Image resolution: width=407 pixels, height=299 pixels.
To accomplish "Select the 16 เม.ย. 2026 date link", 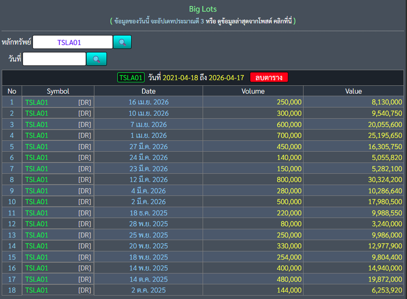I will click(x=148, y=102).
